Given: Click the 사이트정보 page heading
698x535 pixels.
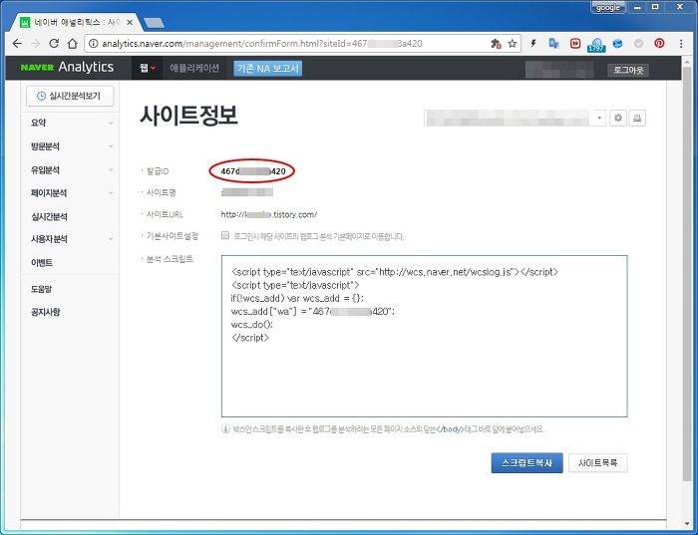Looking at the screenshot, I should click(x=188, y=116).
